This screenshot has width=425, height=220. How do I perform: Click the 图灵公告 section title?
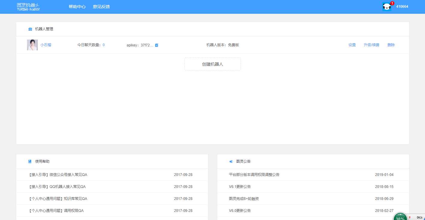(x=243, y=161)
